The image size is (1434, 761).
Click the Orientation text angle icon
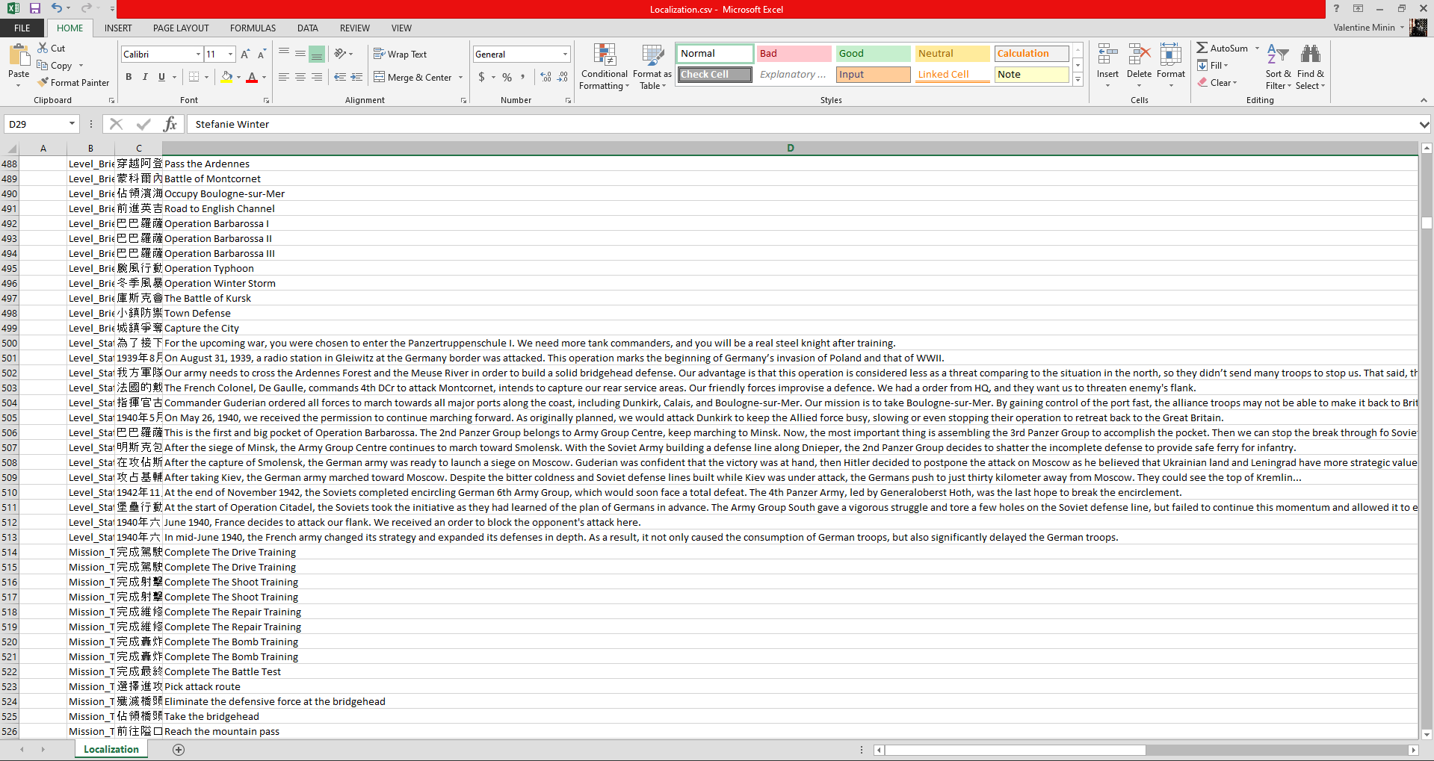coord(340,53)
